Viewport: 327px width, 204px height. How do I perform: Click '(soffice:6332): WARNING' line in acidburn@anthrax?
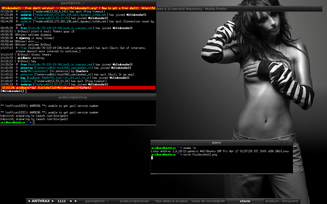(x=50, y=112)
